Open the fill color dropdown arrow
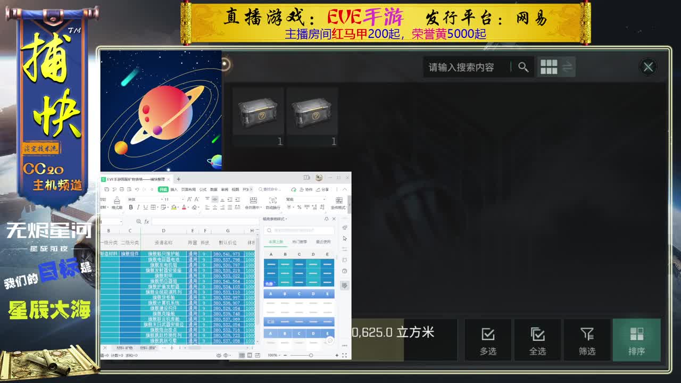Screen dimensions: 681x383 click(179, 207)
